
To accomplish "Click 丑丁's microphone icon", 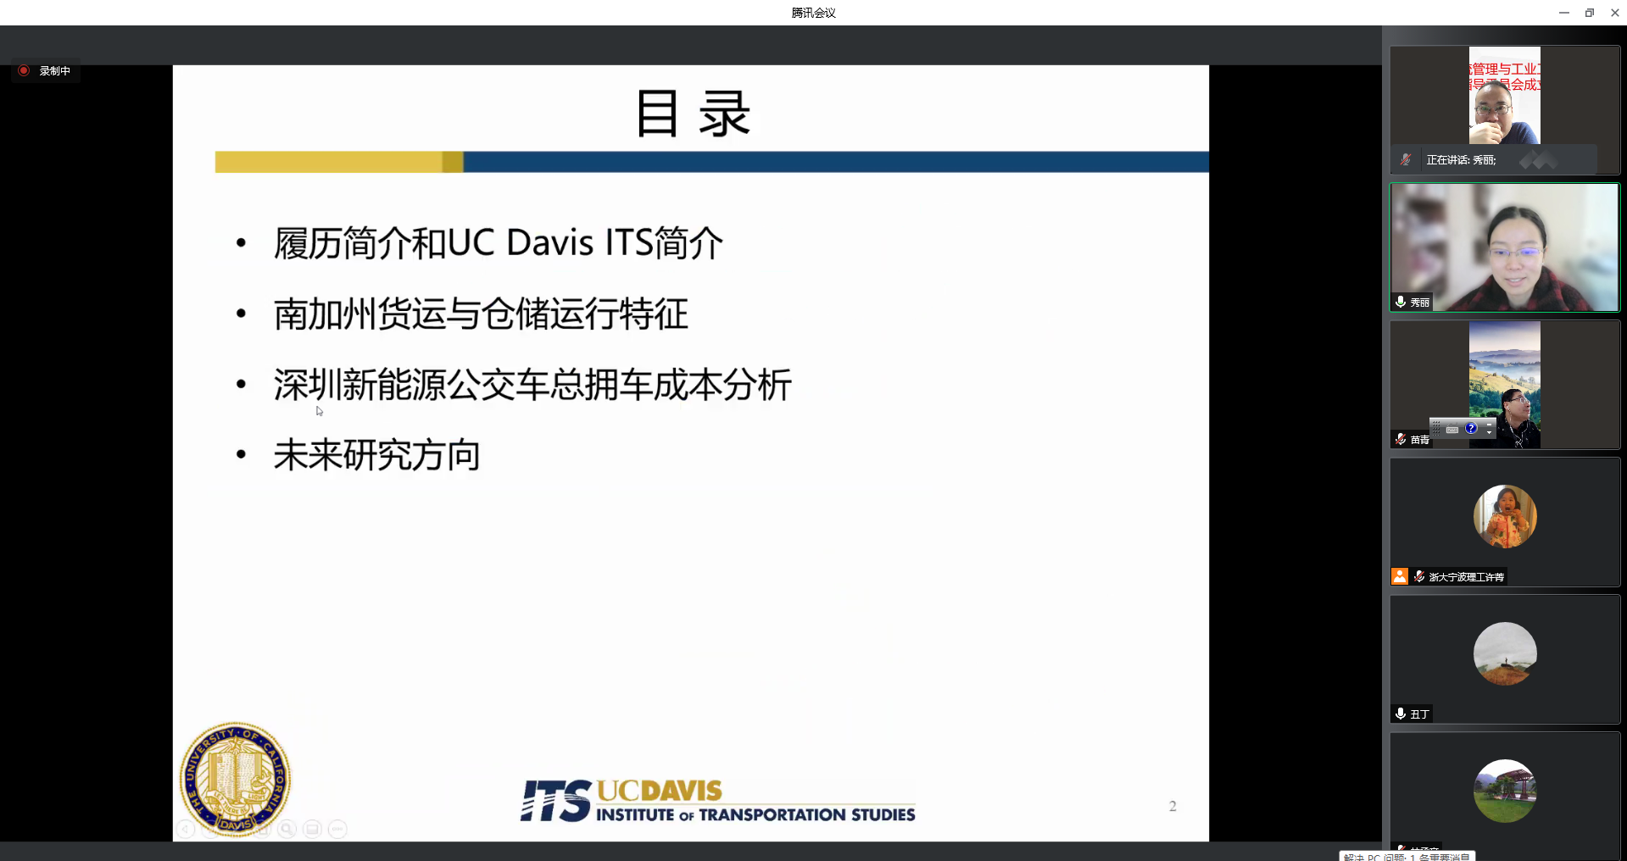I will (x=1401, y=714).
